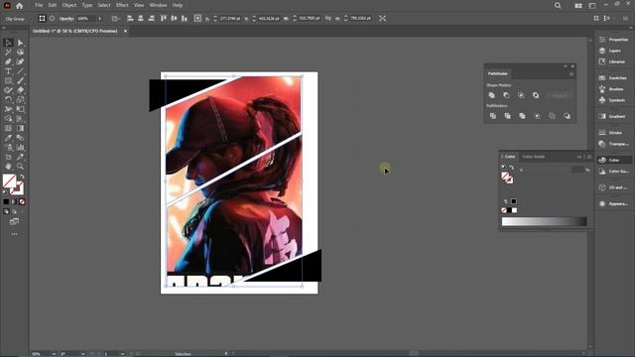This screenshot has height=357, width=635.
Task: Click the black swatch in Color panel
Action: pos(509,210)
